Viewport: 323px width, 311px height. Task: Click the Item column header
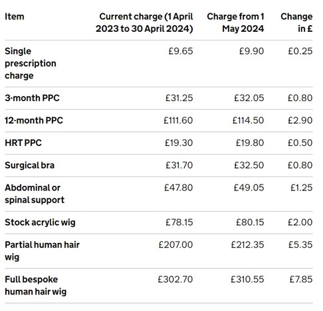15,17
